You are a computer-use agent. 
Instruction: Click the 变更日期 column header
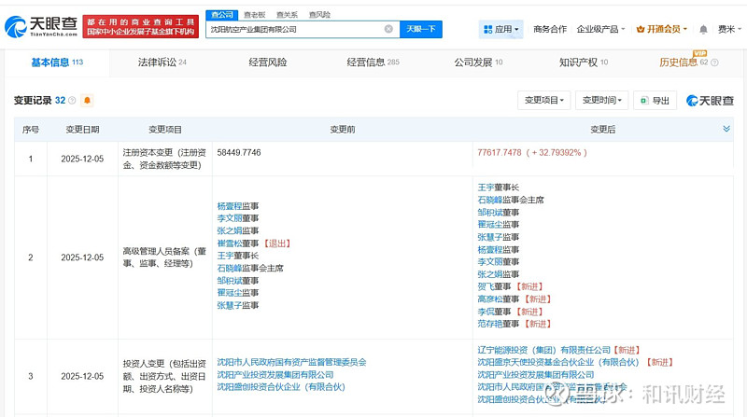click(82, 130)
